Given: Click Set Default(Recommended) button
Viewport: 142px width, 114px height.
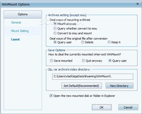Looking at the screenshot, I should (x=81, y=86).
